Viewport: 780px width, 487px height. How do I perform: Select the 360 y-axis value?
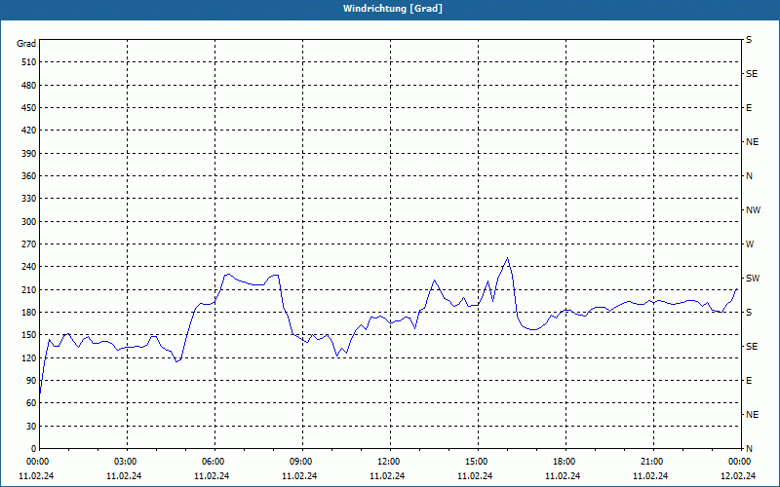click(x=29, y=176)
